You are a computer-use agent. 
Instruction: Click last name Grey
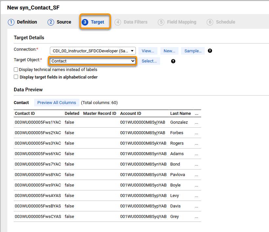(175, 216)
